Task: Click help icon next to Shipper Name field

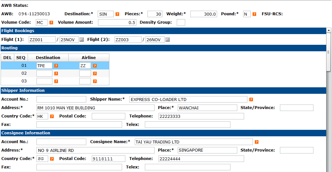Action: 251,99
